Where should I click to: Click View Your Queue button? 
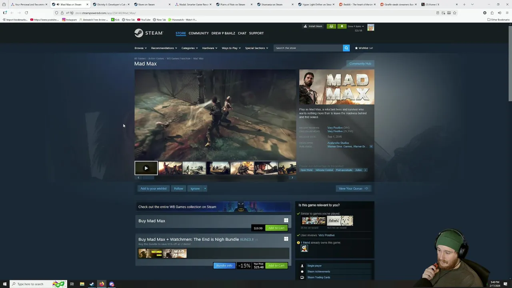click(353, 188)
